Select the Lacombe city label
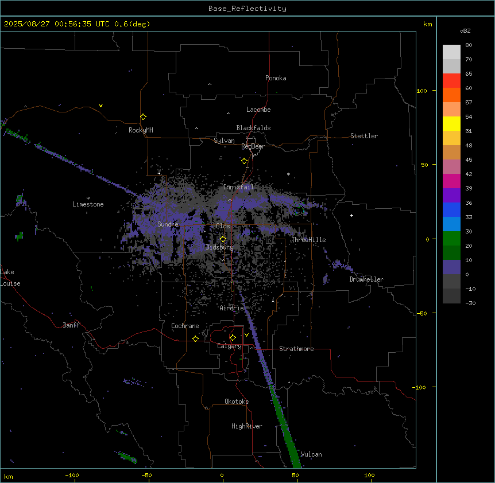Screen dimensions: 495x483 point(258,110)
